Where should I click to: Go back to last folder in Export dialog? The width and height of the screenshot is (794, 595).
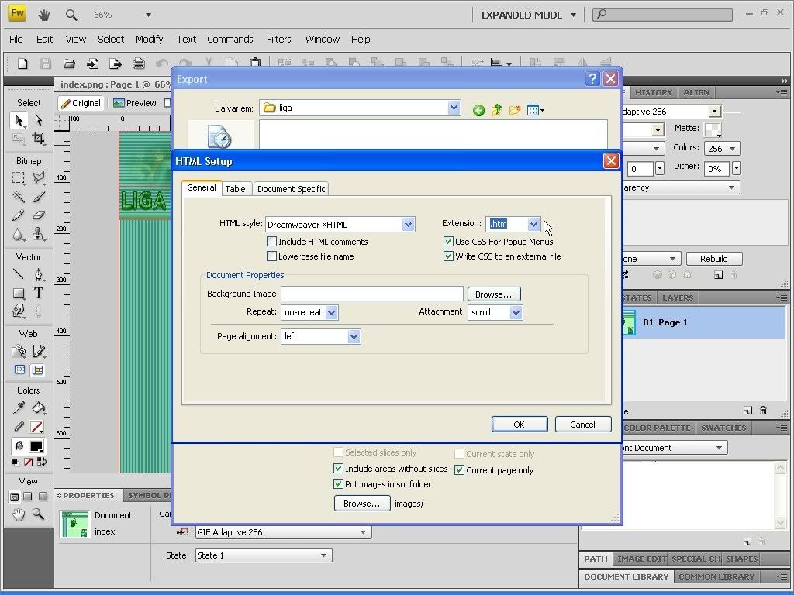pyautogui.click(x=478, y=110)
